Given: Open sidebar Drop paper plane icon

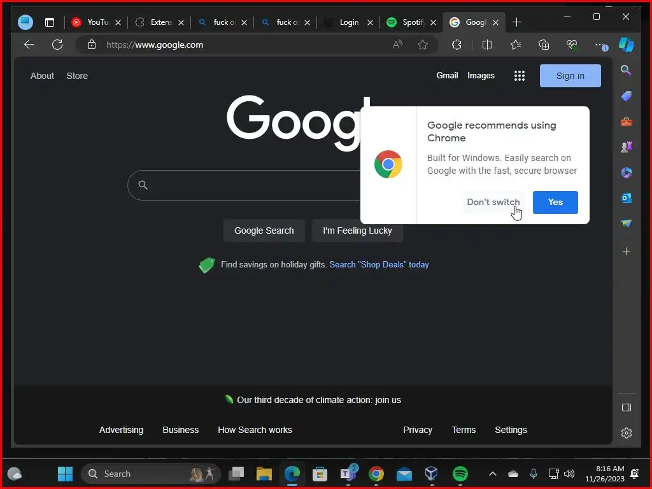Looking at the screenshot, I should coord(627,223).
